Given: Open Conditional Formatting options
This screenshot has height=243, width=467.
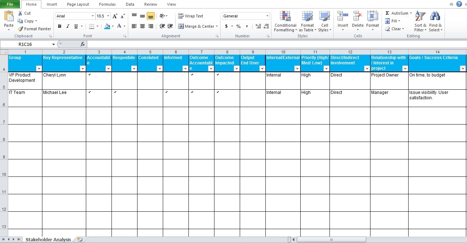Looking at the screenshot, I should (x=285, y=21).
